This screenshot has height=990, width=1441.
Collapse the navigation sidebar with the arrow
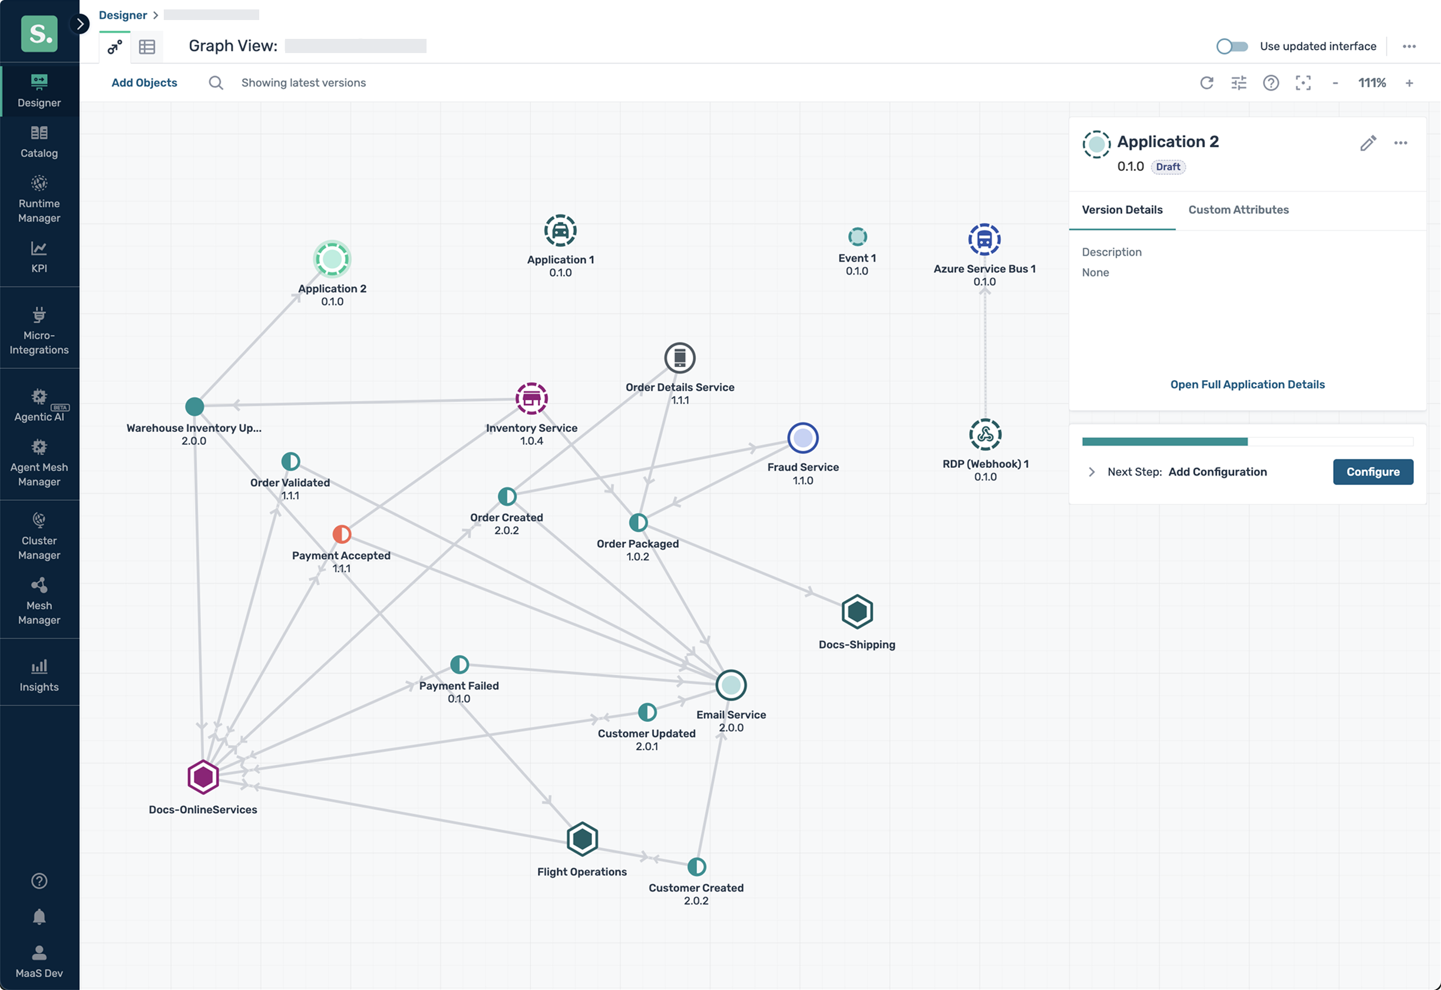[x=80, y=24]
